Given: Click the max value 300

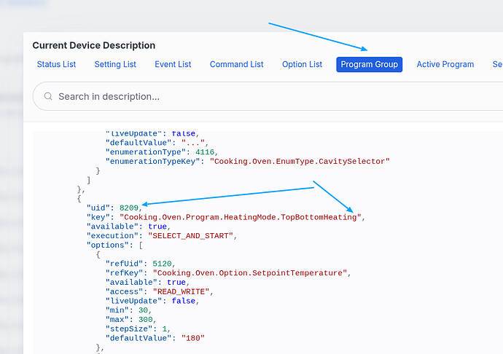Looking at the screenshot, I should click(x=145, y=319).
